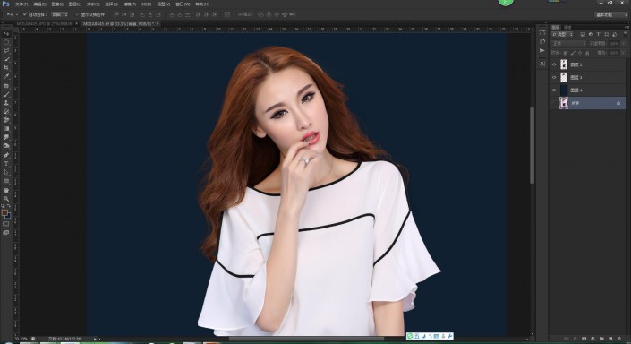Select the Zoom magnifier tool
The width and height of the screenshot is (631, 344).
click(x=6, y=199)
